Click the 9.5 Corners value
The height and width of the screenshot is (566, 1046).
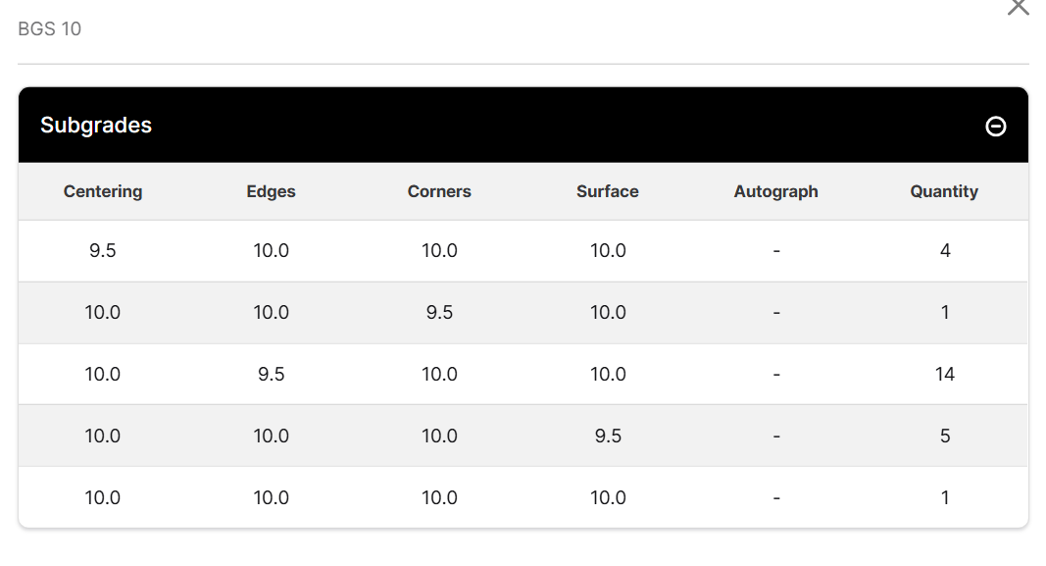point(439,312)
